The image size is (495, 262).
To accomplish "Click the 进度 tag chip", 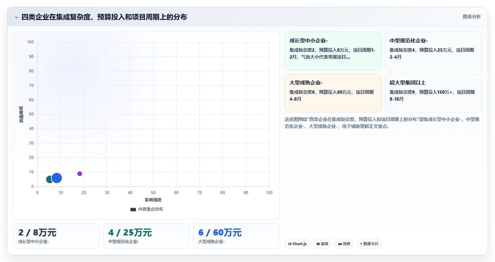I will pyautogui.click(x=344, y=244).
